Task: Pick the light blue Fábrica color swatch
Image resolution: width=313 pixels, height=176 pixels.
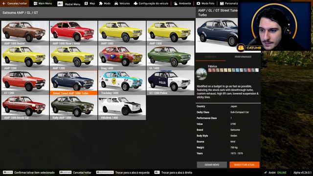Action: click(237, 70)
